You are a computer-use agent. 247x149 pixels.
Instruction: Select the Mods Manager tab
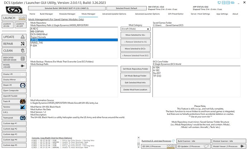pos(88,14)
